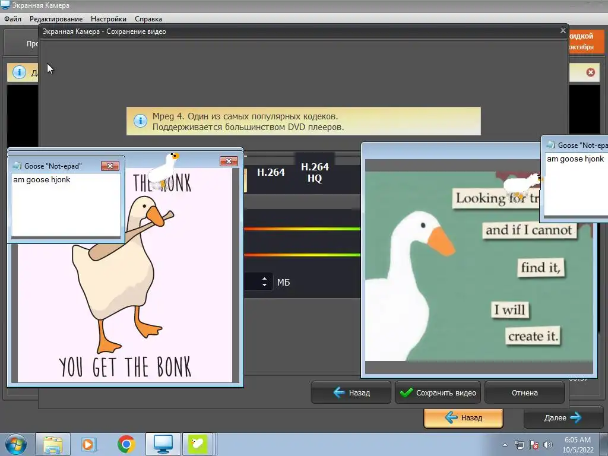Open the Редактирование menu
Image resolution: width=608 pixels, height=456 pixels.
[56, 18]
